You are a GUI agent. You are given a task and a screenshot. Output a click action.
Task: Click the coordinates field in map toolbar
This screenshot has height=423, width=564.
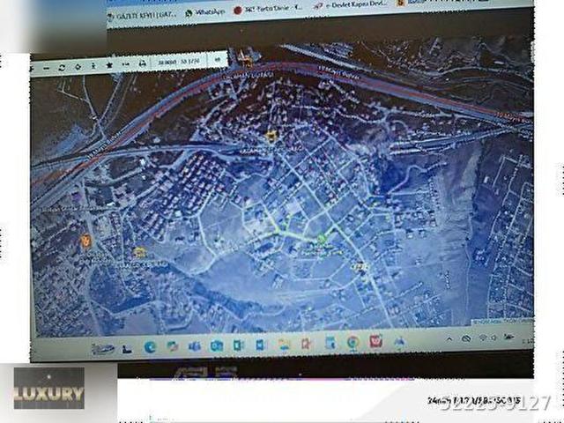[x=179, y=62]
